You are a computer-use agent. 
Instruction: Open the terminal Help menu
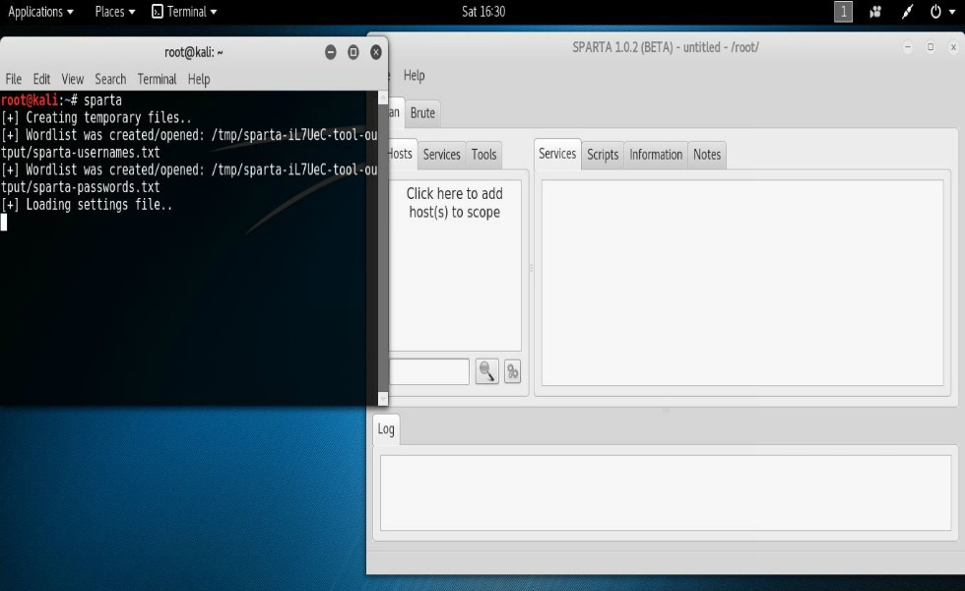point(199,79)
